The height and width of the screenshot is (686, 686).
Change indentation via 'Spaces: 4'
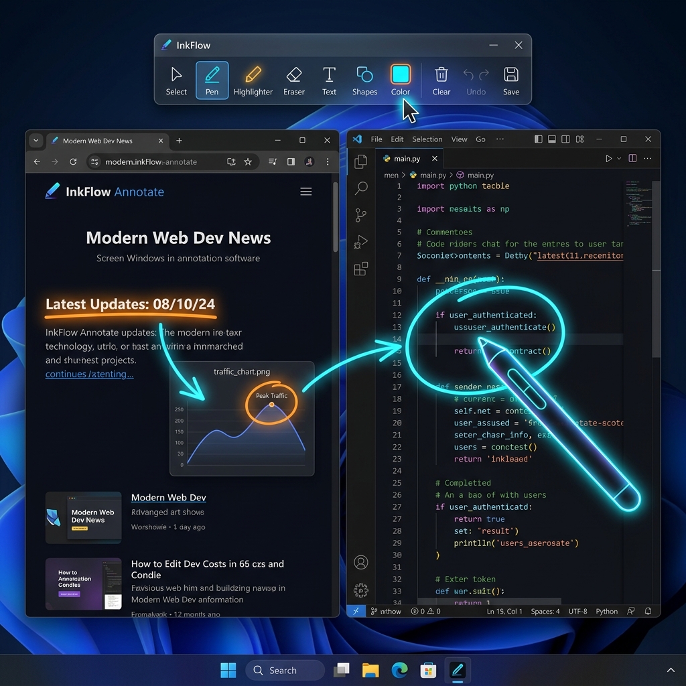coord(545,611)
